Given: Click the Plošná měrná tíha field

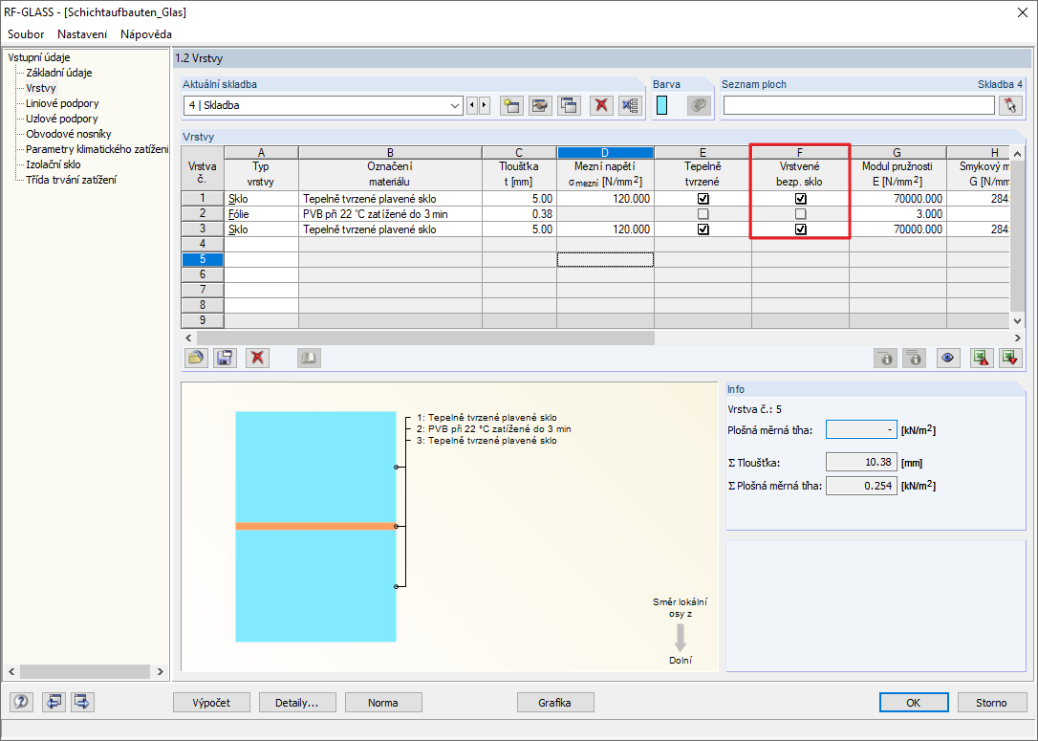Looking at the screenshot, I should pyautogui.click(x=861, y=429).
